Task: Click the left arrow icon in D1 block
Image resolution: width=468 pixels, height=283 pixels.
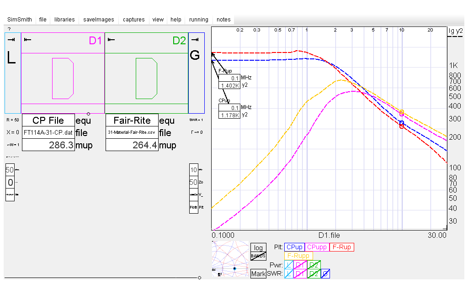Action: [27, 40]
